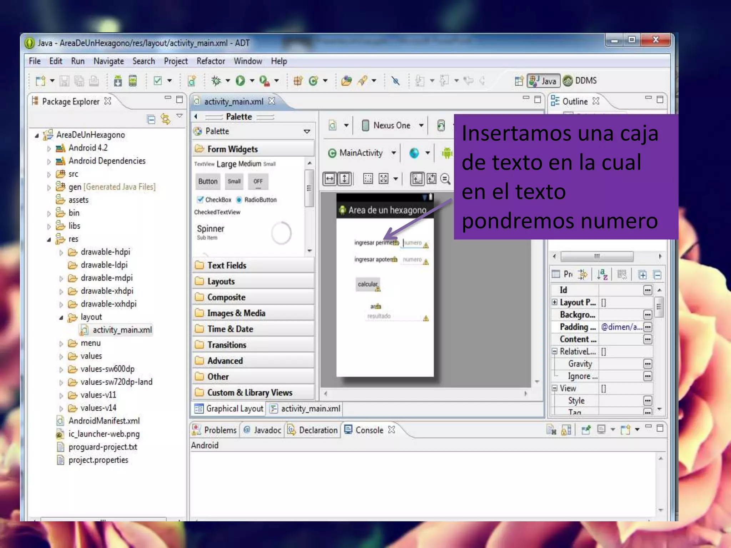Click the zoom out magnifier icon

(445, 178)
